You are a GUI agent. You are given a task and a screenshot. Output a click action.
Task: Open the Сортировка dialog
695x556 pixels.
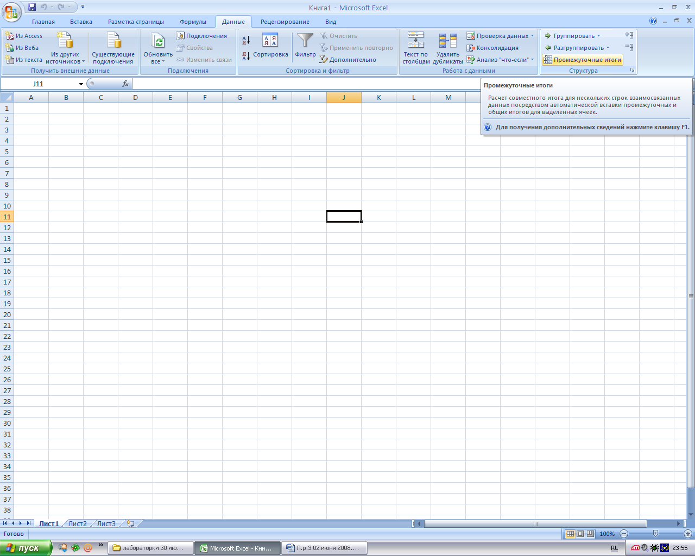(270, 46)
